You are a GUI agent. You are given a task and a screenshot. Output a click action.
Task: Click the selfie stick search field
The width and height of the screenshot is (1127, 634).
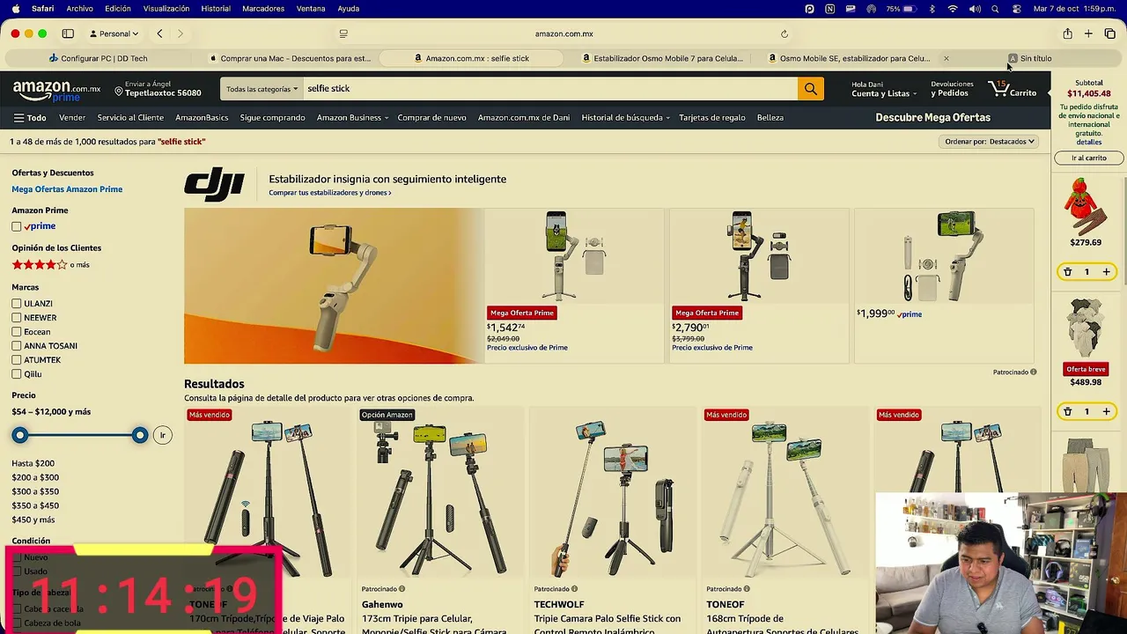coord(550,89)
